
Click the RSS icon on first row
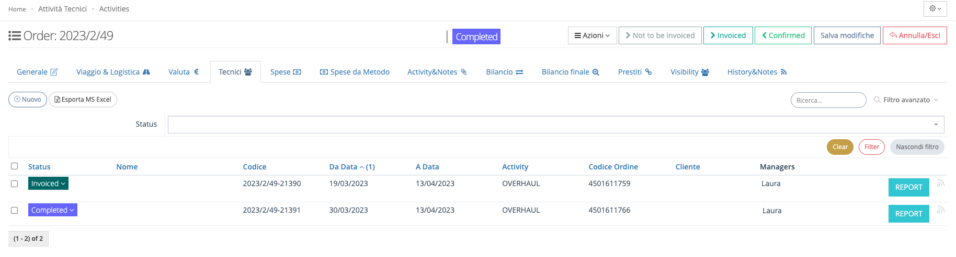pos(940,183)
